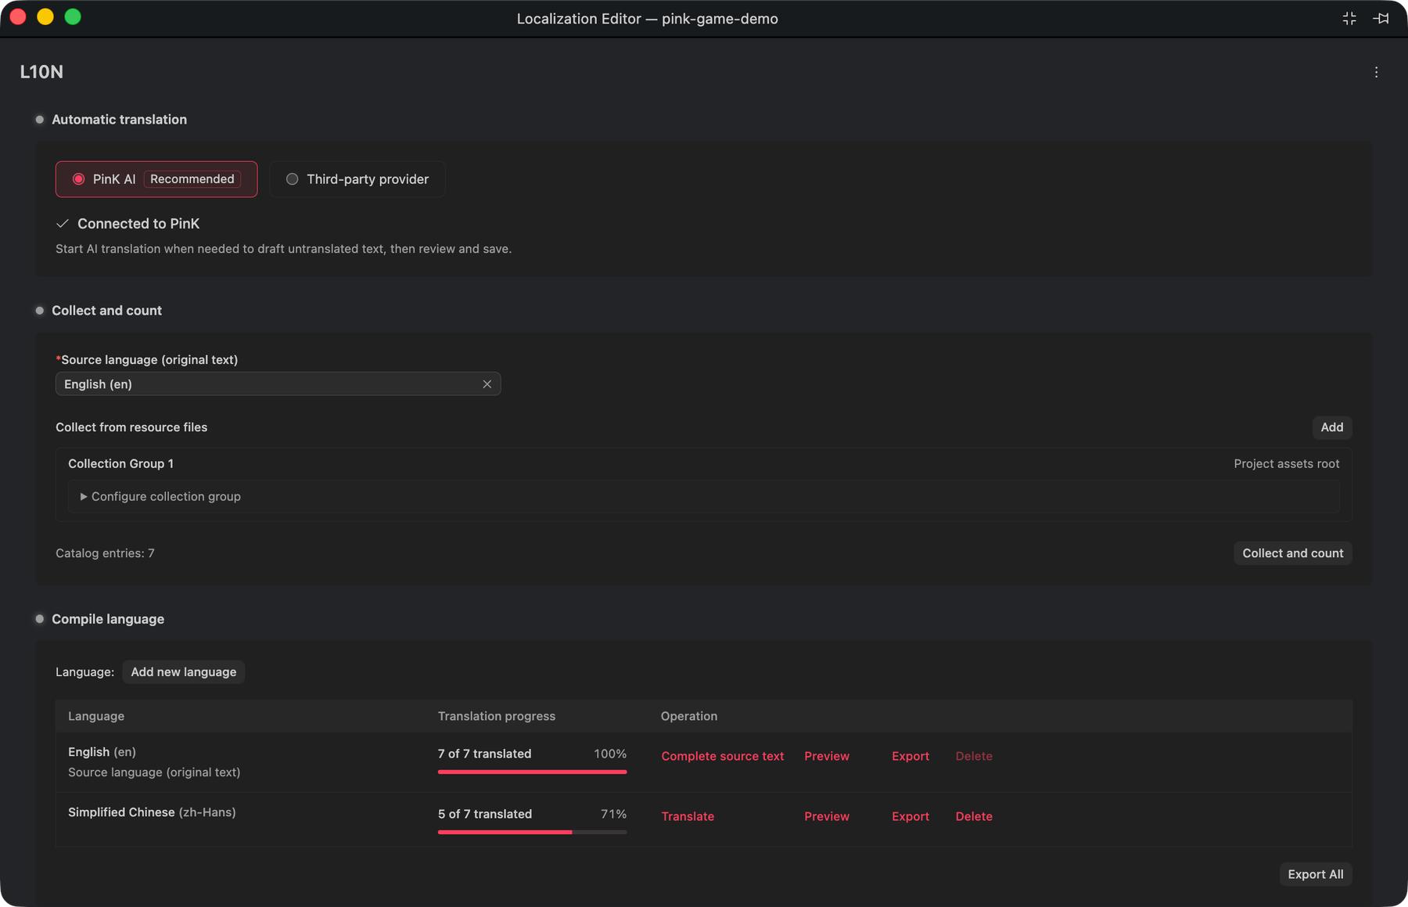Viewport: 1408px width, 907px height.
Task: Click Translate for Simplified Chinese
Action: click(x=688, y=816)
